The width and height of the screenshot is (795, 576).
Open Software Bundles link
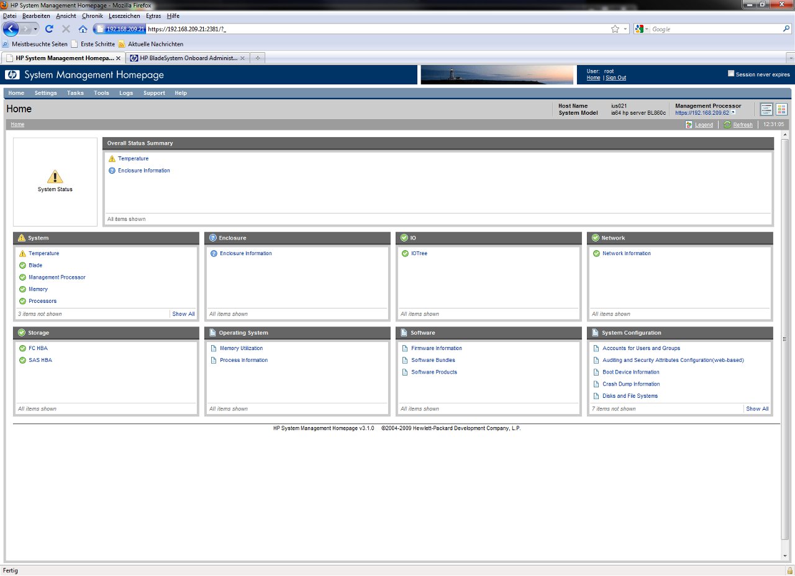coord(433,360)
